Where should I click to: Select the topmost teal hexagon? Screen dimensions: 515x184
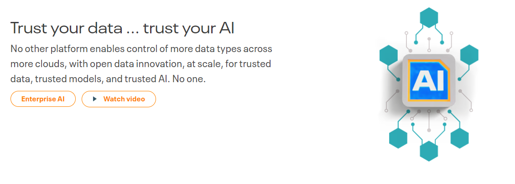point(428,18)
